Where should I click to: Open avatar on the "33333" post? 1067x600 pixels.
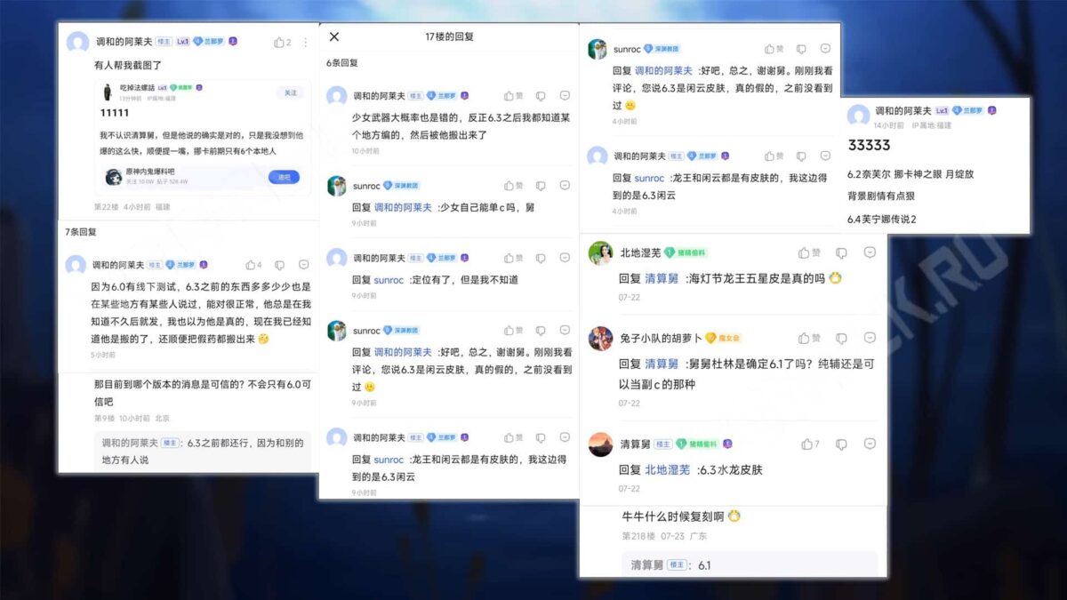coord(858,115)
